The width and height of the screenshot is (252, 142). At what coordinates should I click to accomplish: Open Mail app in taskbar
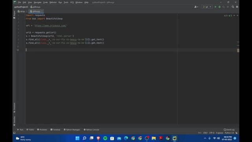[x=119, y=138]
